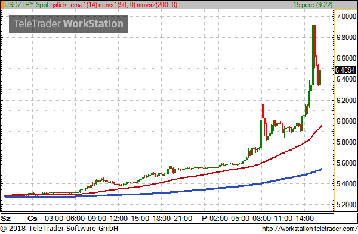Click the 6,0000 price axis label
Screen dimensions: 358x234
pos(346,121)
